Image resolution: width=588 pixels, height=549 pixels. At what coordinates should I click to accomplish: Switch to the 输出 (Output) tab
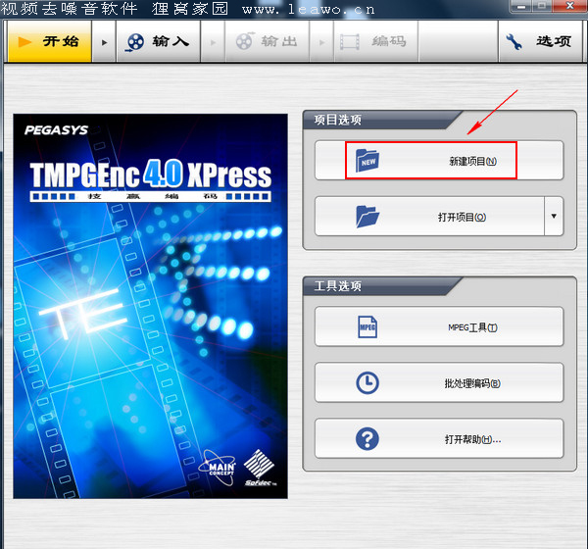[x=267, y=41]
